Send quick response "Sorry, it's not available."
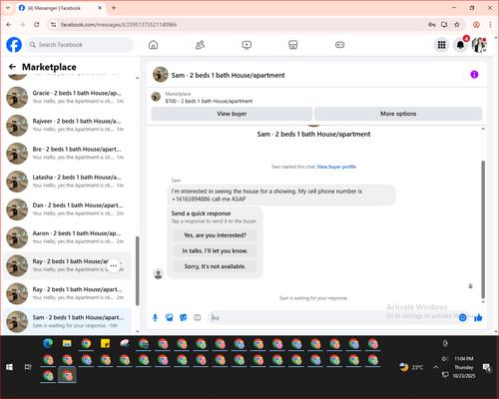This screenshot has width=499, height=399. (x=215, y=266)
